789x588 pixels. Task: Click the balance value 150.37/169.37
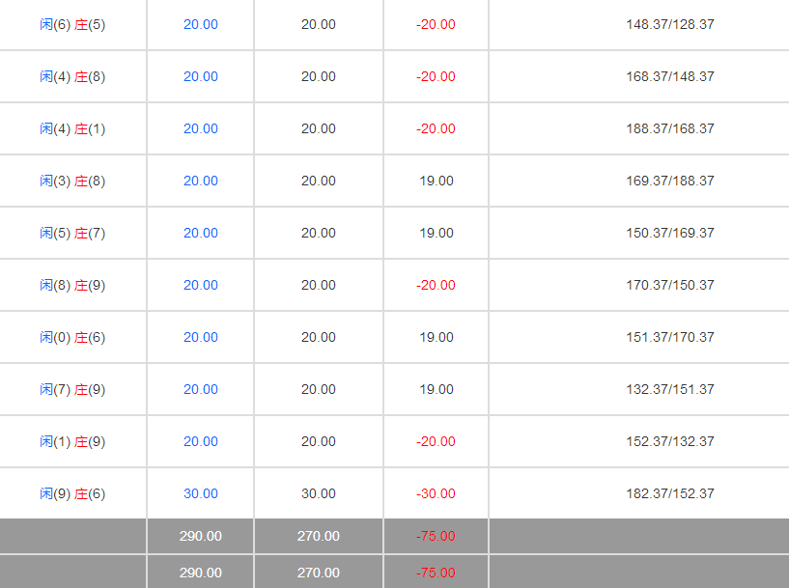click(670, 233)
